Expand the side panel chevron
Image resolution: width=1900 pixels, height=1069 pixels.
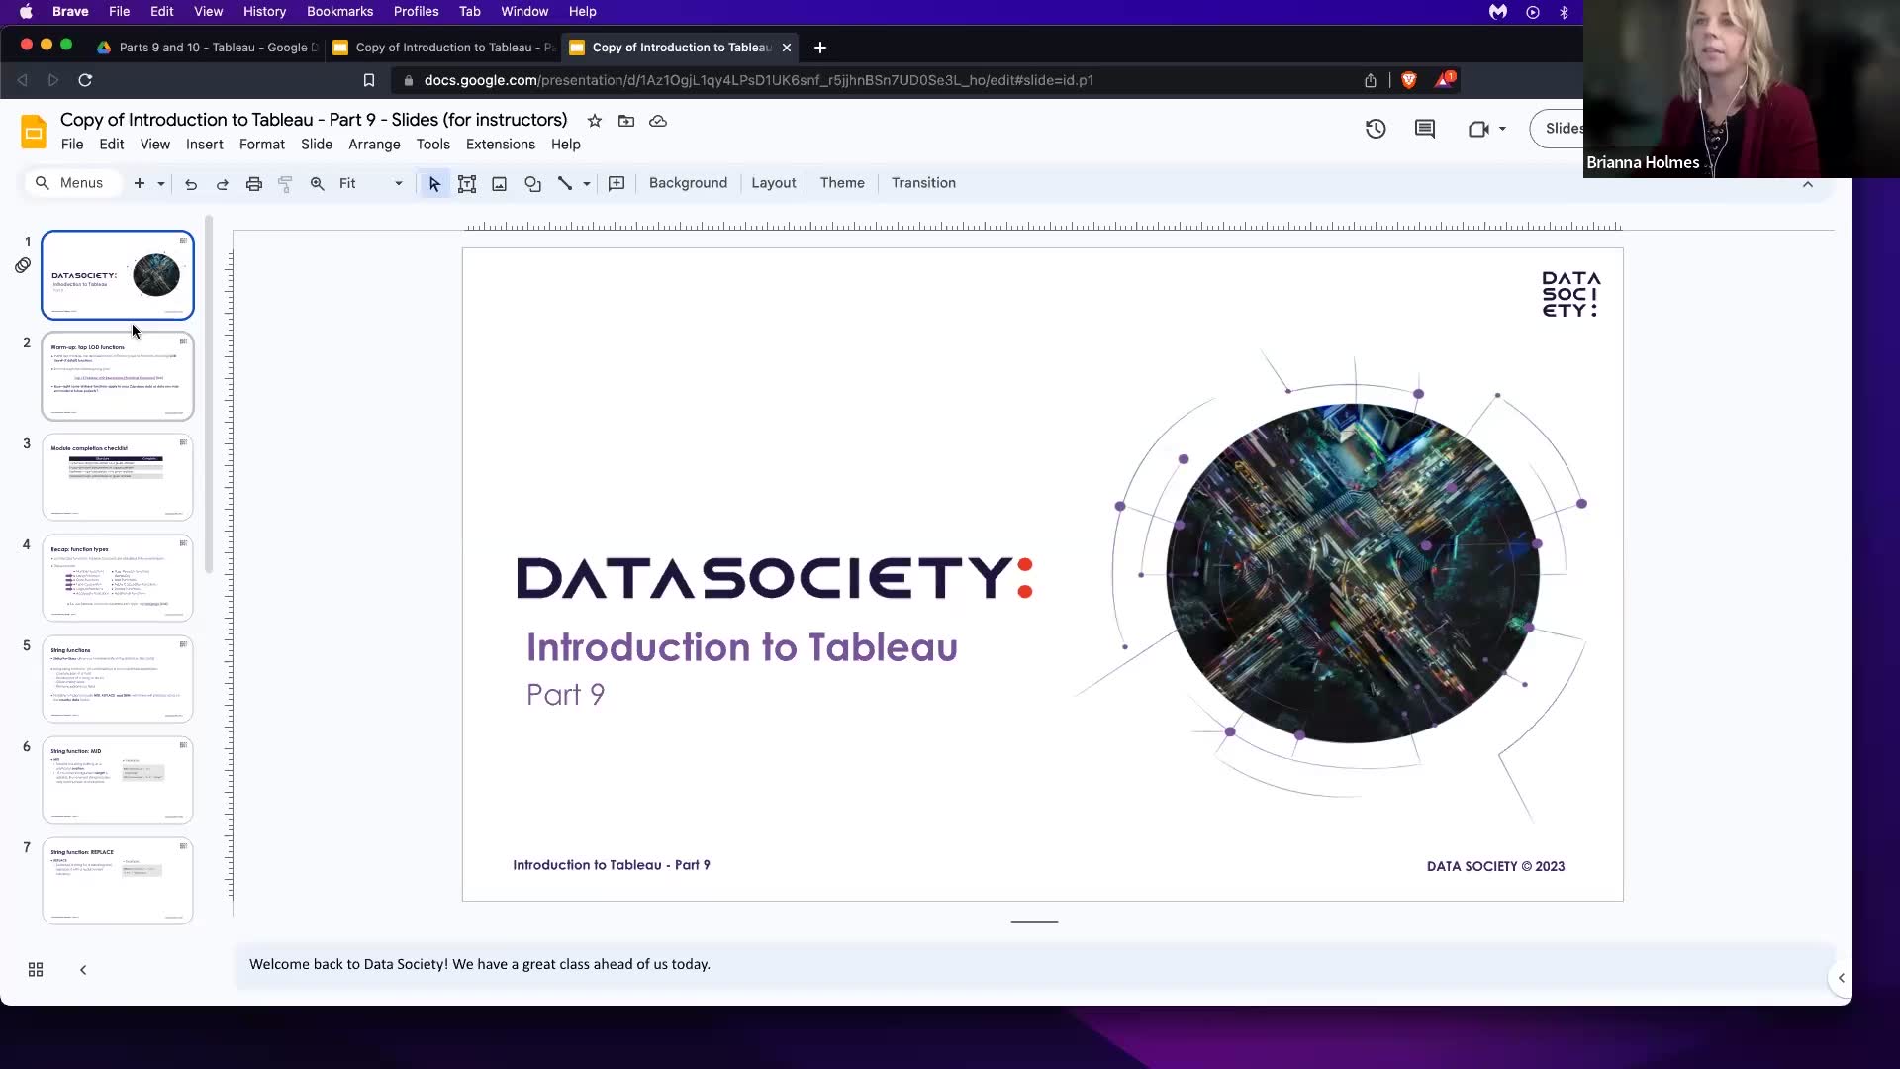[x=1841, y=978]
